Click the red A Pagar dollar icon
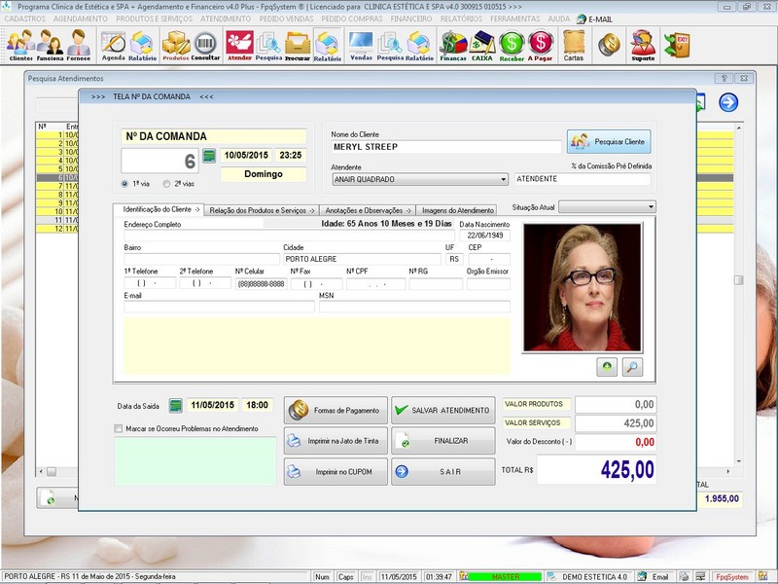This screenshot has height=584, width=778. 541,45
